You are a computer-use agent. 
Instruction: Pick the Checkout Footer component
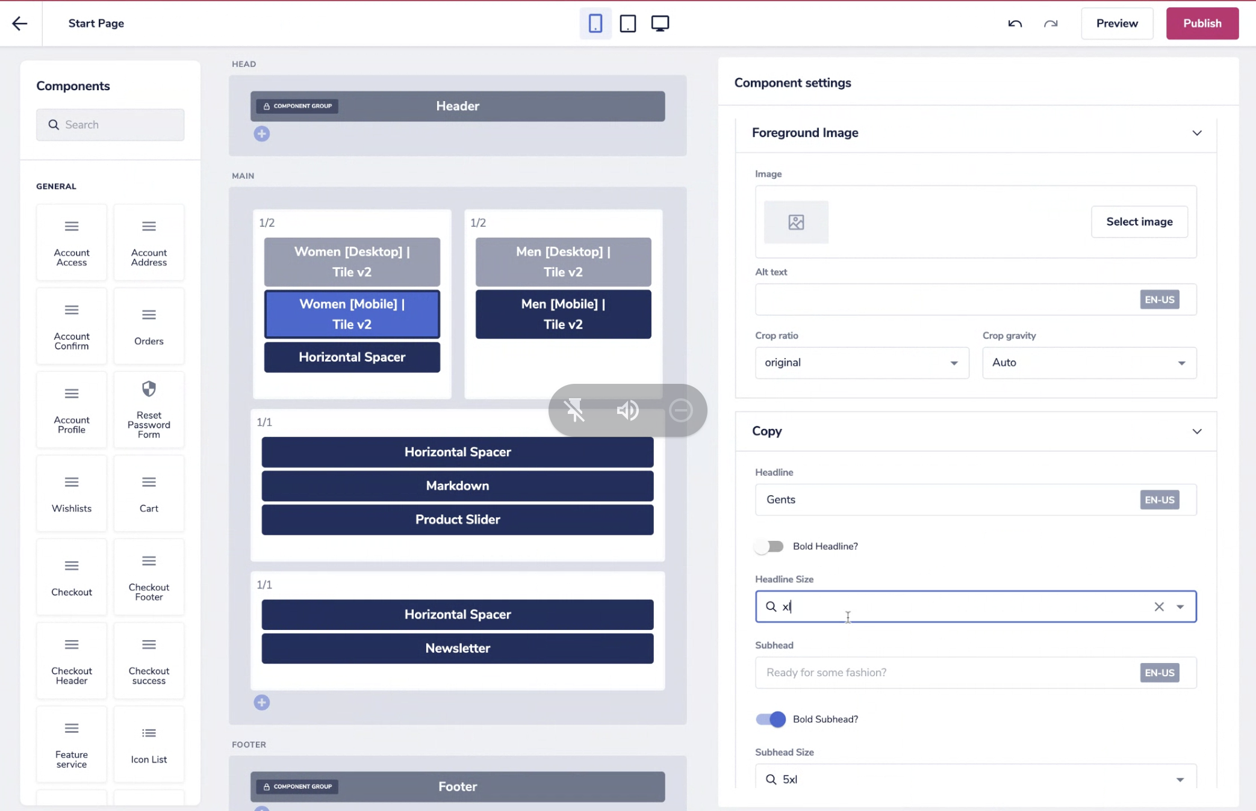149,577
